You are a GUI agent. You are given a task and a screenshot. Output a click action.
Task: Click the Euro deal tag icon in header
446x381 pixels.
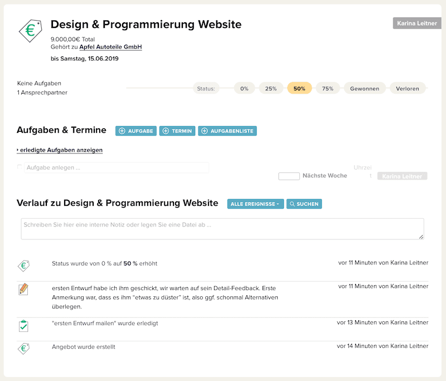31,31
